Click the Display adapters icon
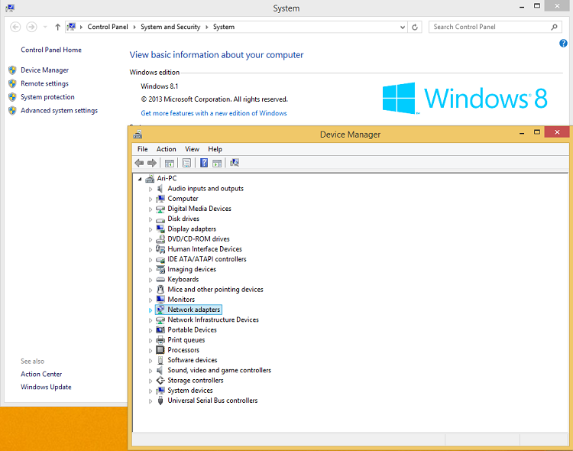Image resolution: width=573 pixels, height=451 pixels. [160, 229]
